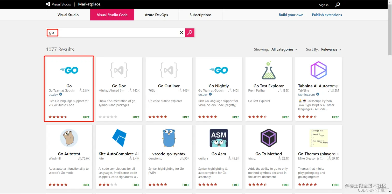Click the Marketplace header title
This screenshot has width=392, height=194.
point(89,4)
